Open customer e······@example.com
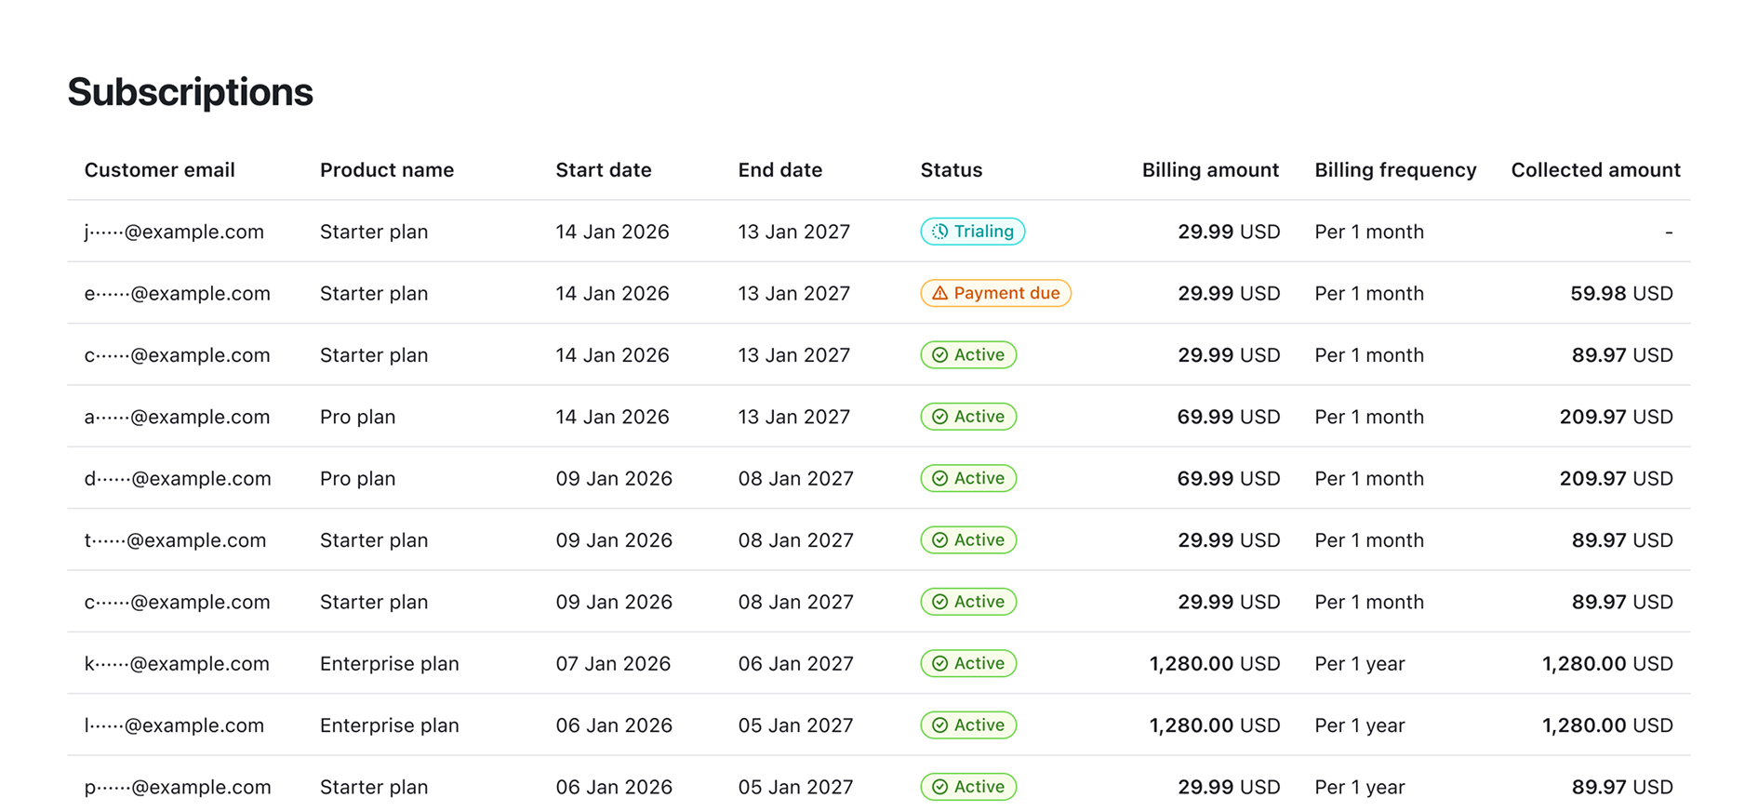1758x811 pixels. point(177,293)
